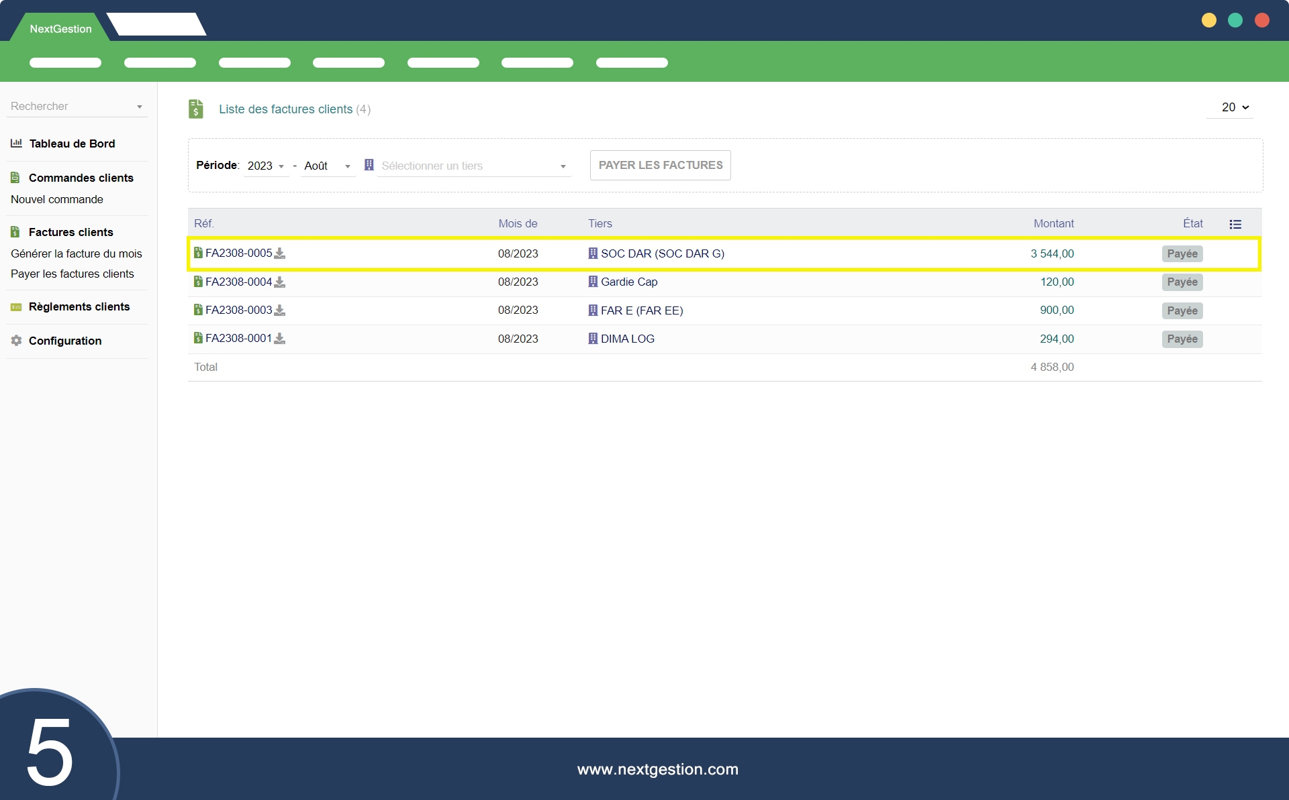Go to Règlements clients section

click(79, 306)
